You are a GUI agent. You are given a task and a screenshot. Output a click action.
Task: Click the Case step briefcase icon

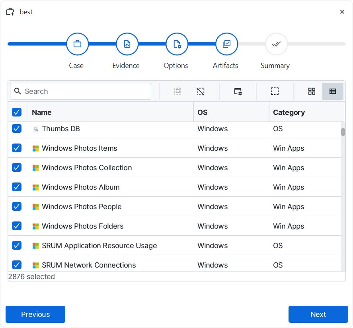pos(78,44)
